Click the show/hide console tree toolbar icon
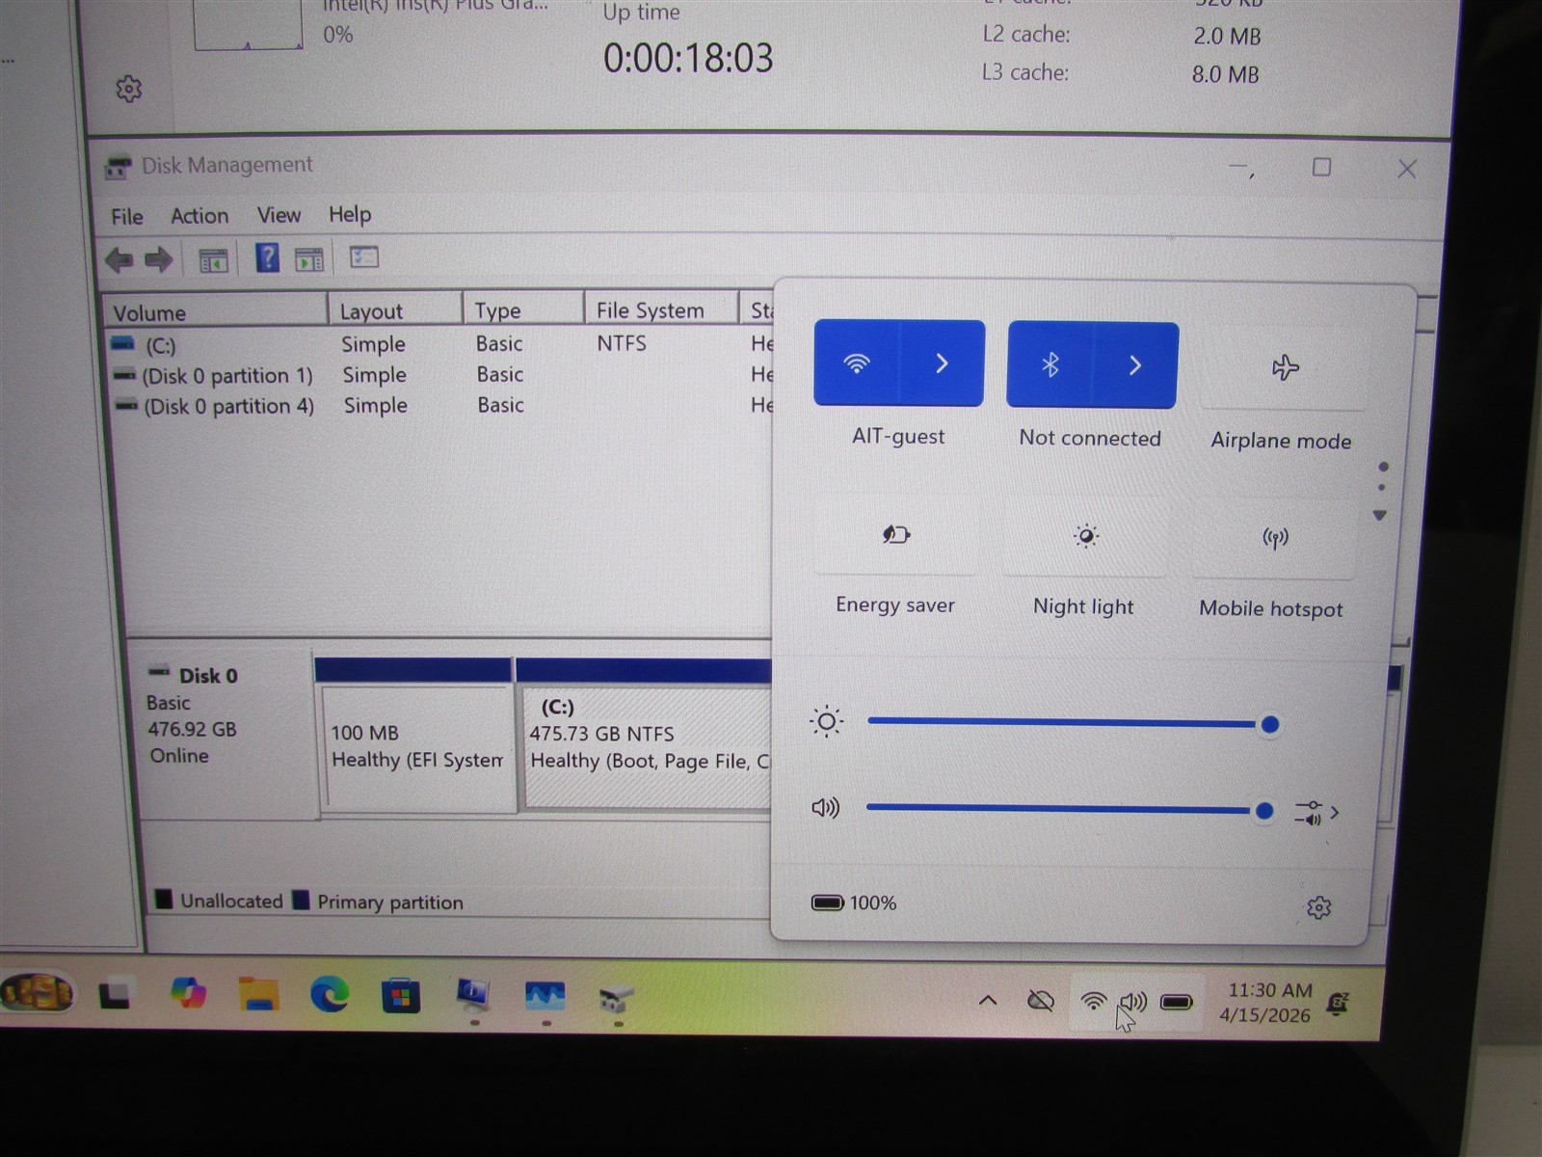 point(213,260)
